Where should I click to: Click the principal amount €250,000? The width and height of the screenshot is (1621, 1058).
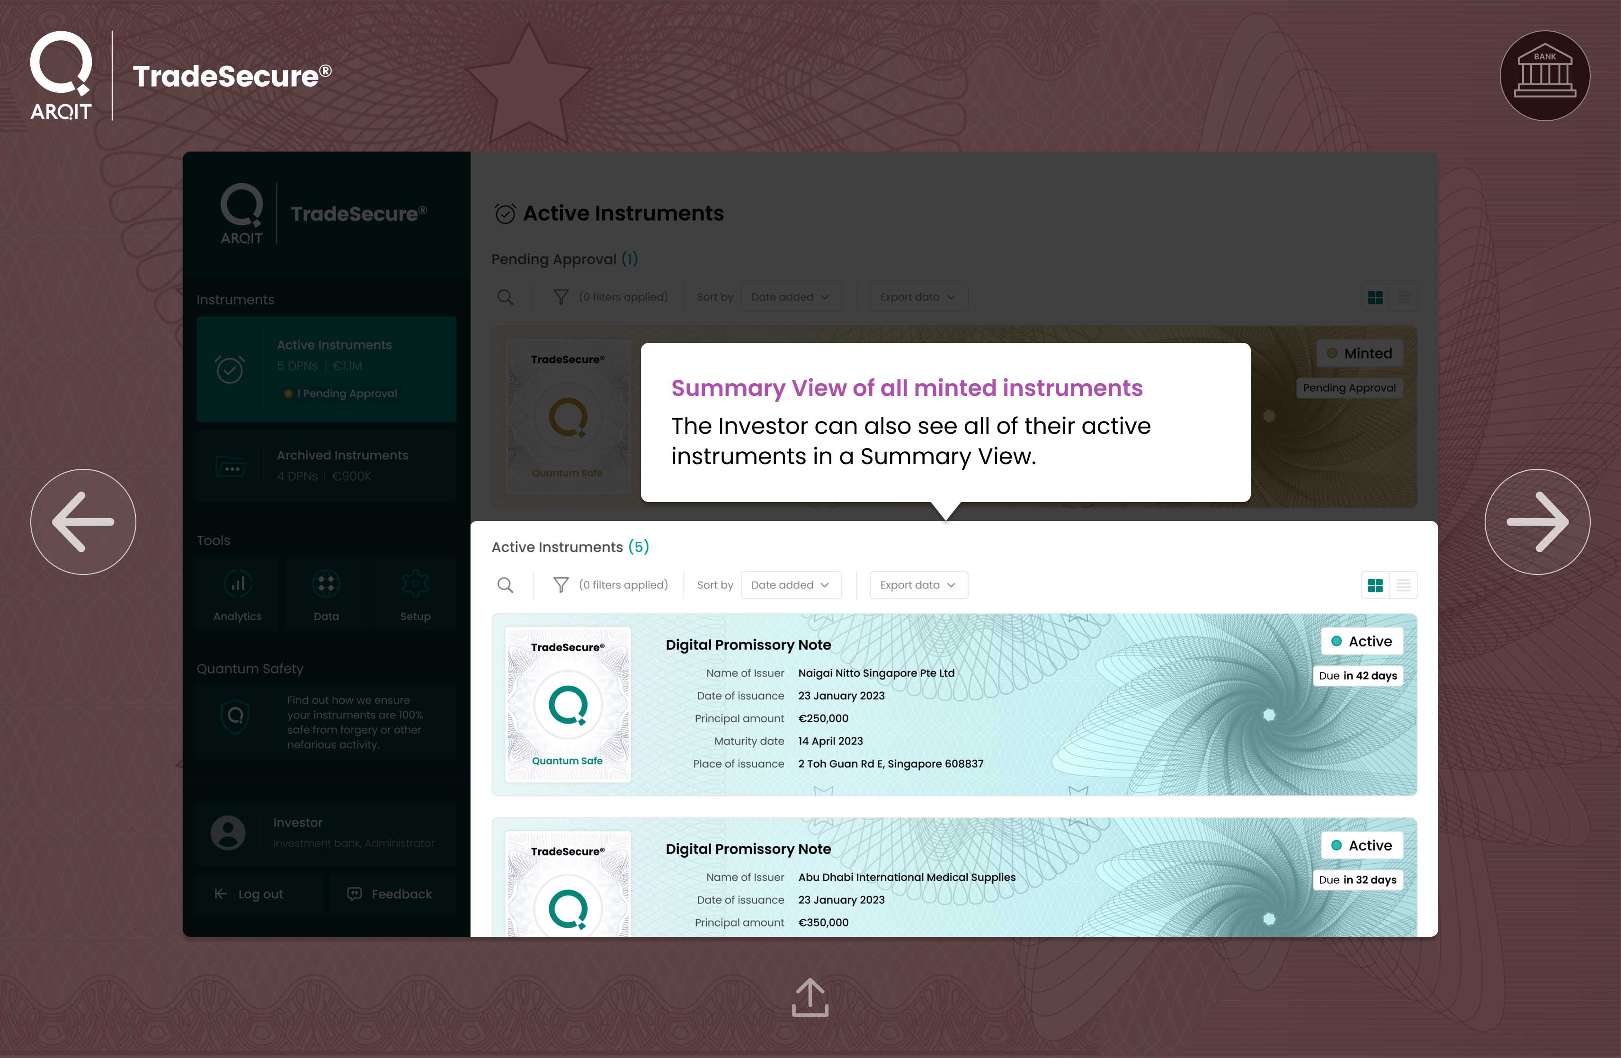pyautogui.click(x=823, y=718)
